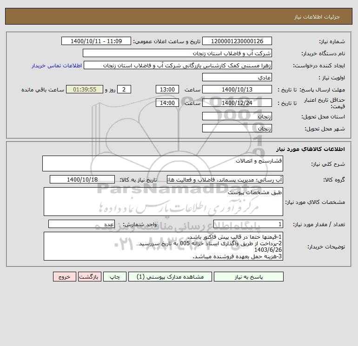Viewport: 358px width, 346px height.
Task: Click label نام دستگاه خریدار
Action: point(323,53)
